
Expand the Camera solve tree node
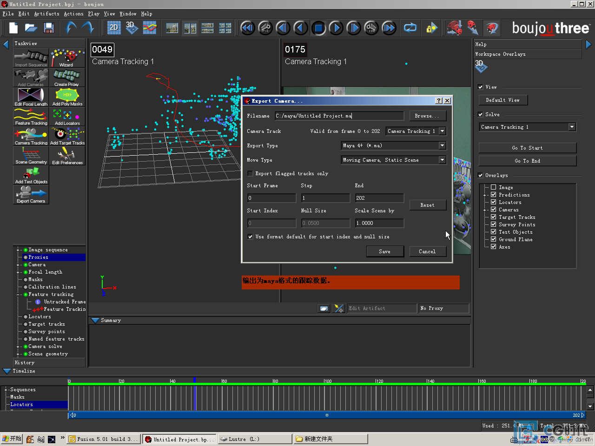(18, 347)
